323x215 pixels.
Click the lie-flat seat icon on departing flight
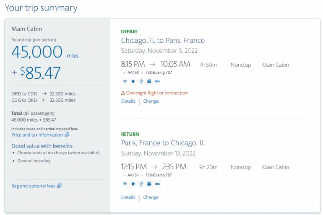click(x=157, y=81)
